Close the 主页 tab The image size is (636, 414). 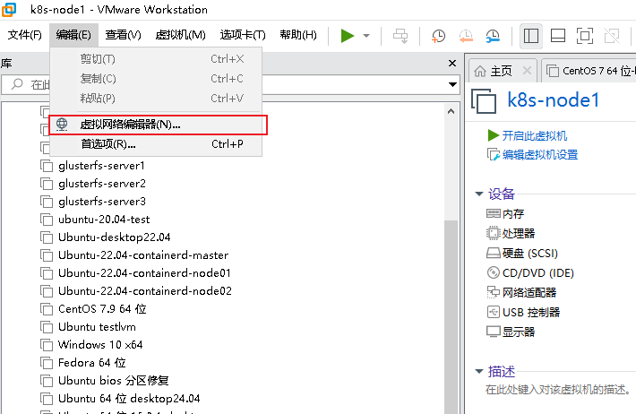pos(527,71)
